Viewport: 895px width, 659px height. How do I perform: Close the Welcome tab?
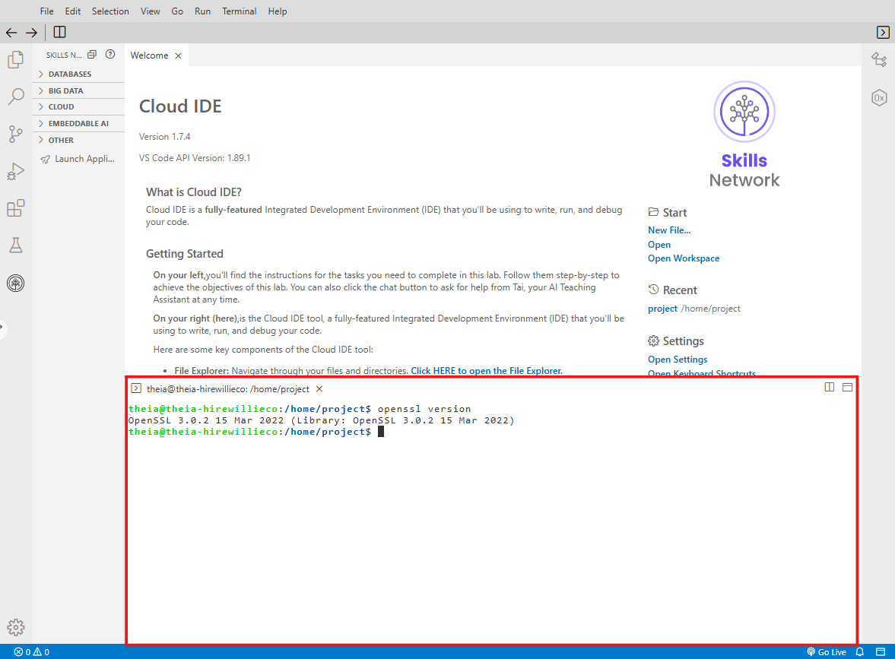[179, 55]
